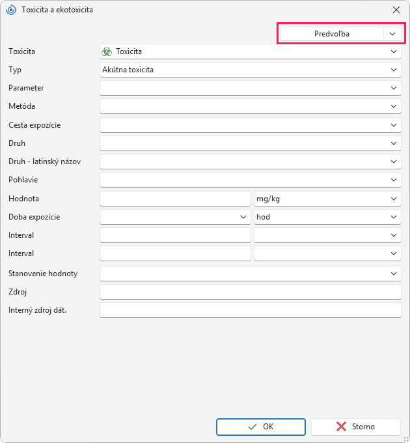Click the Predvoľba button
Screen dimensions: 410x443
[x=332, y=34]
